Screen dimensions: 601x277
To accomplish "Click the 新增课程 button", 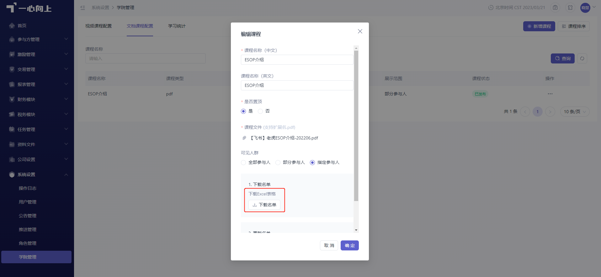I will tap(539, 26).
